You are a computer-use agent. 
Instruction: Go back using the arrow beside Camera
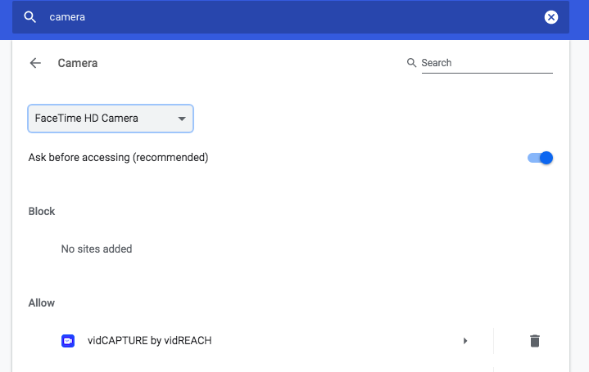pyautogui.click(x=35, y=63)
